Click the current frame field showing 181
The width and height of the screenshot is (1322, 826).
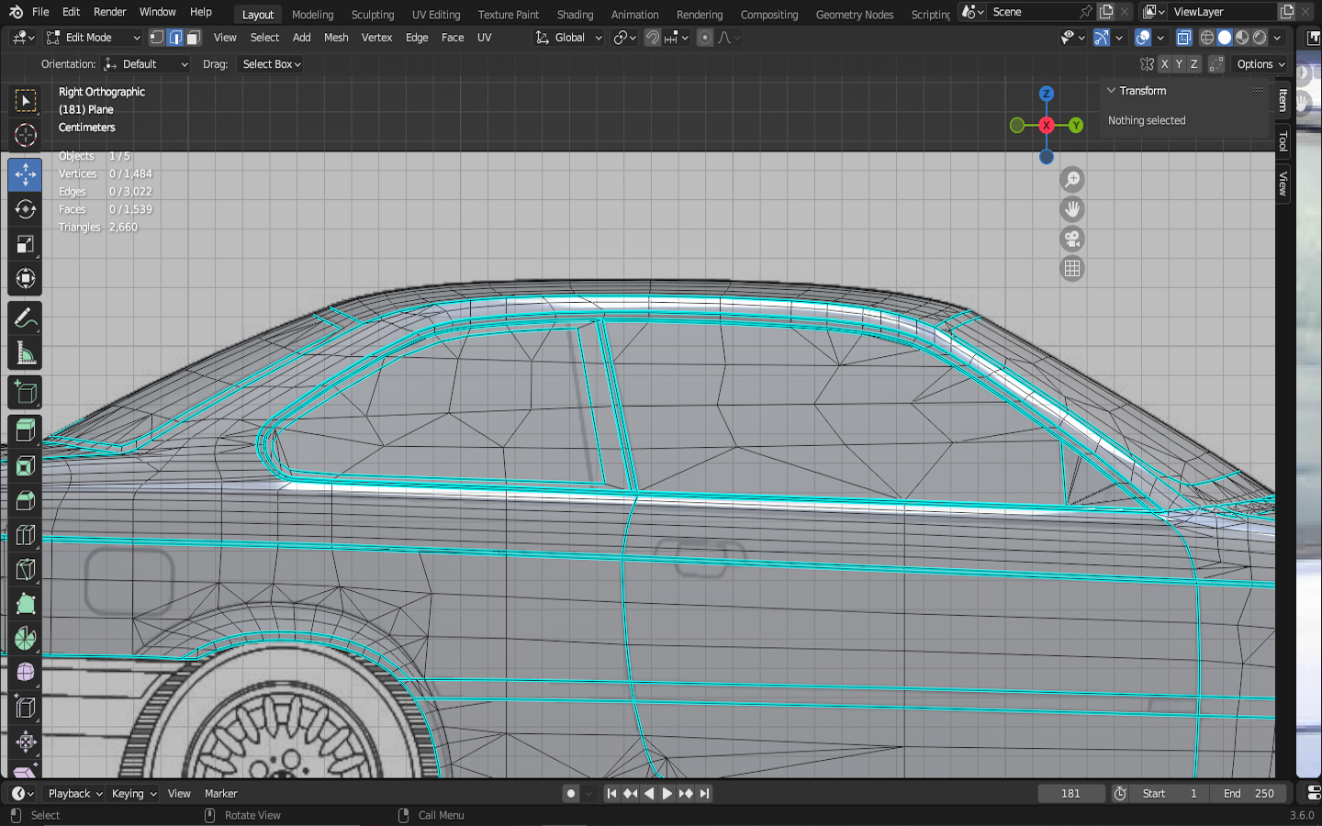(x=1070, y=794)
